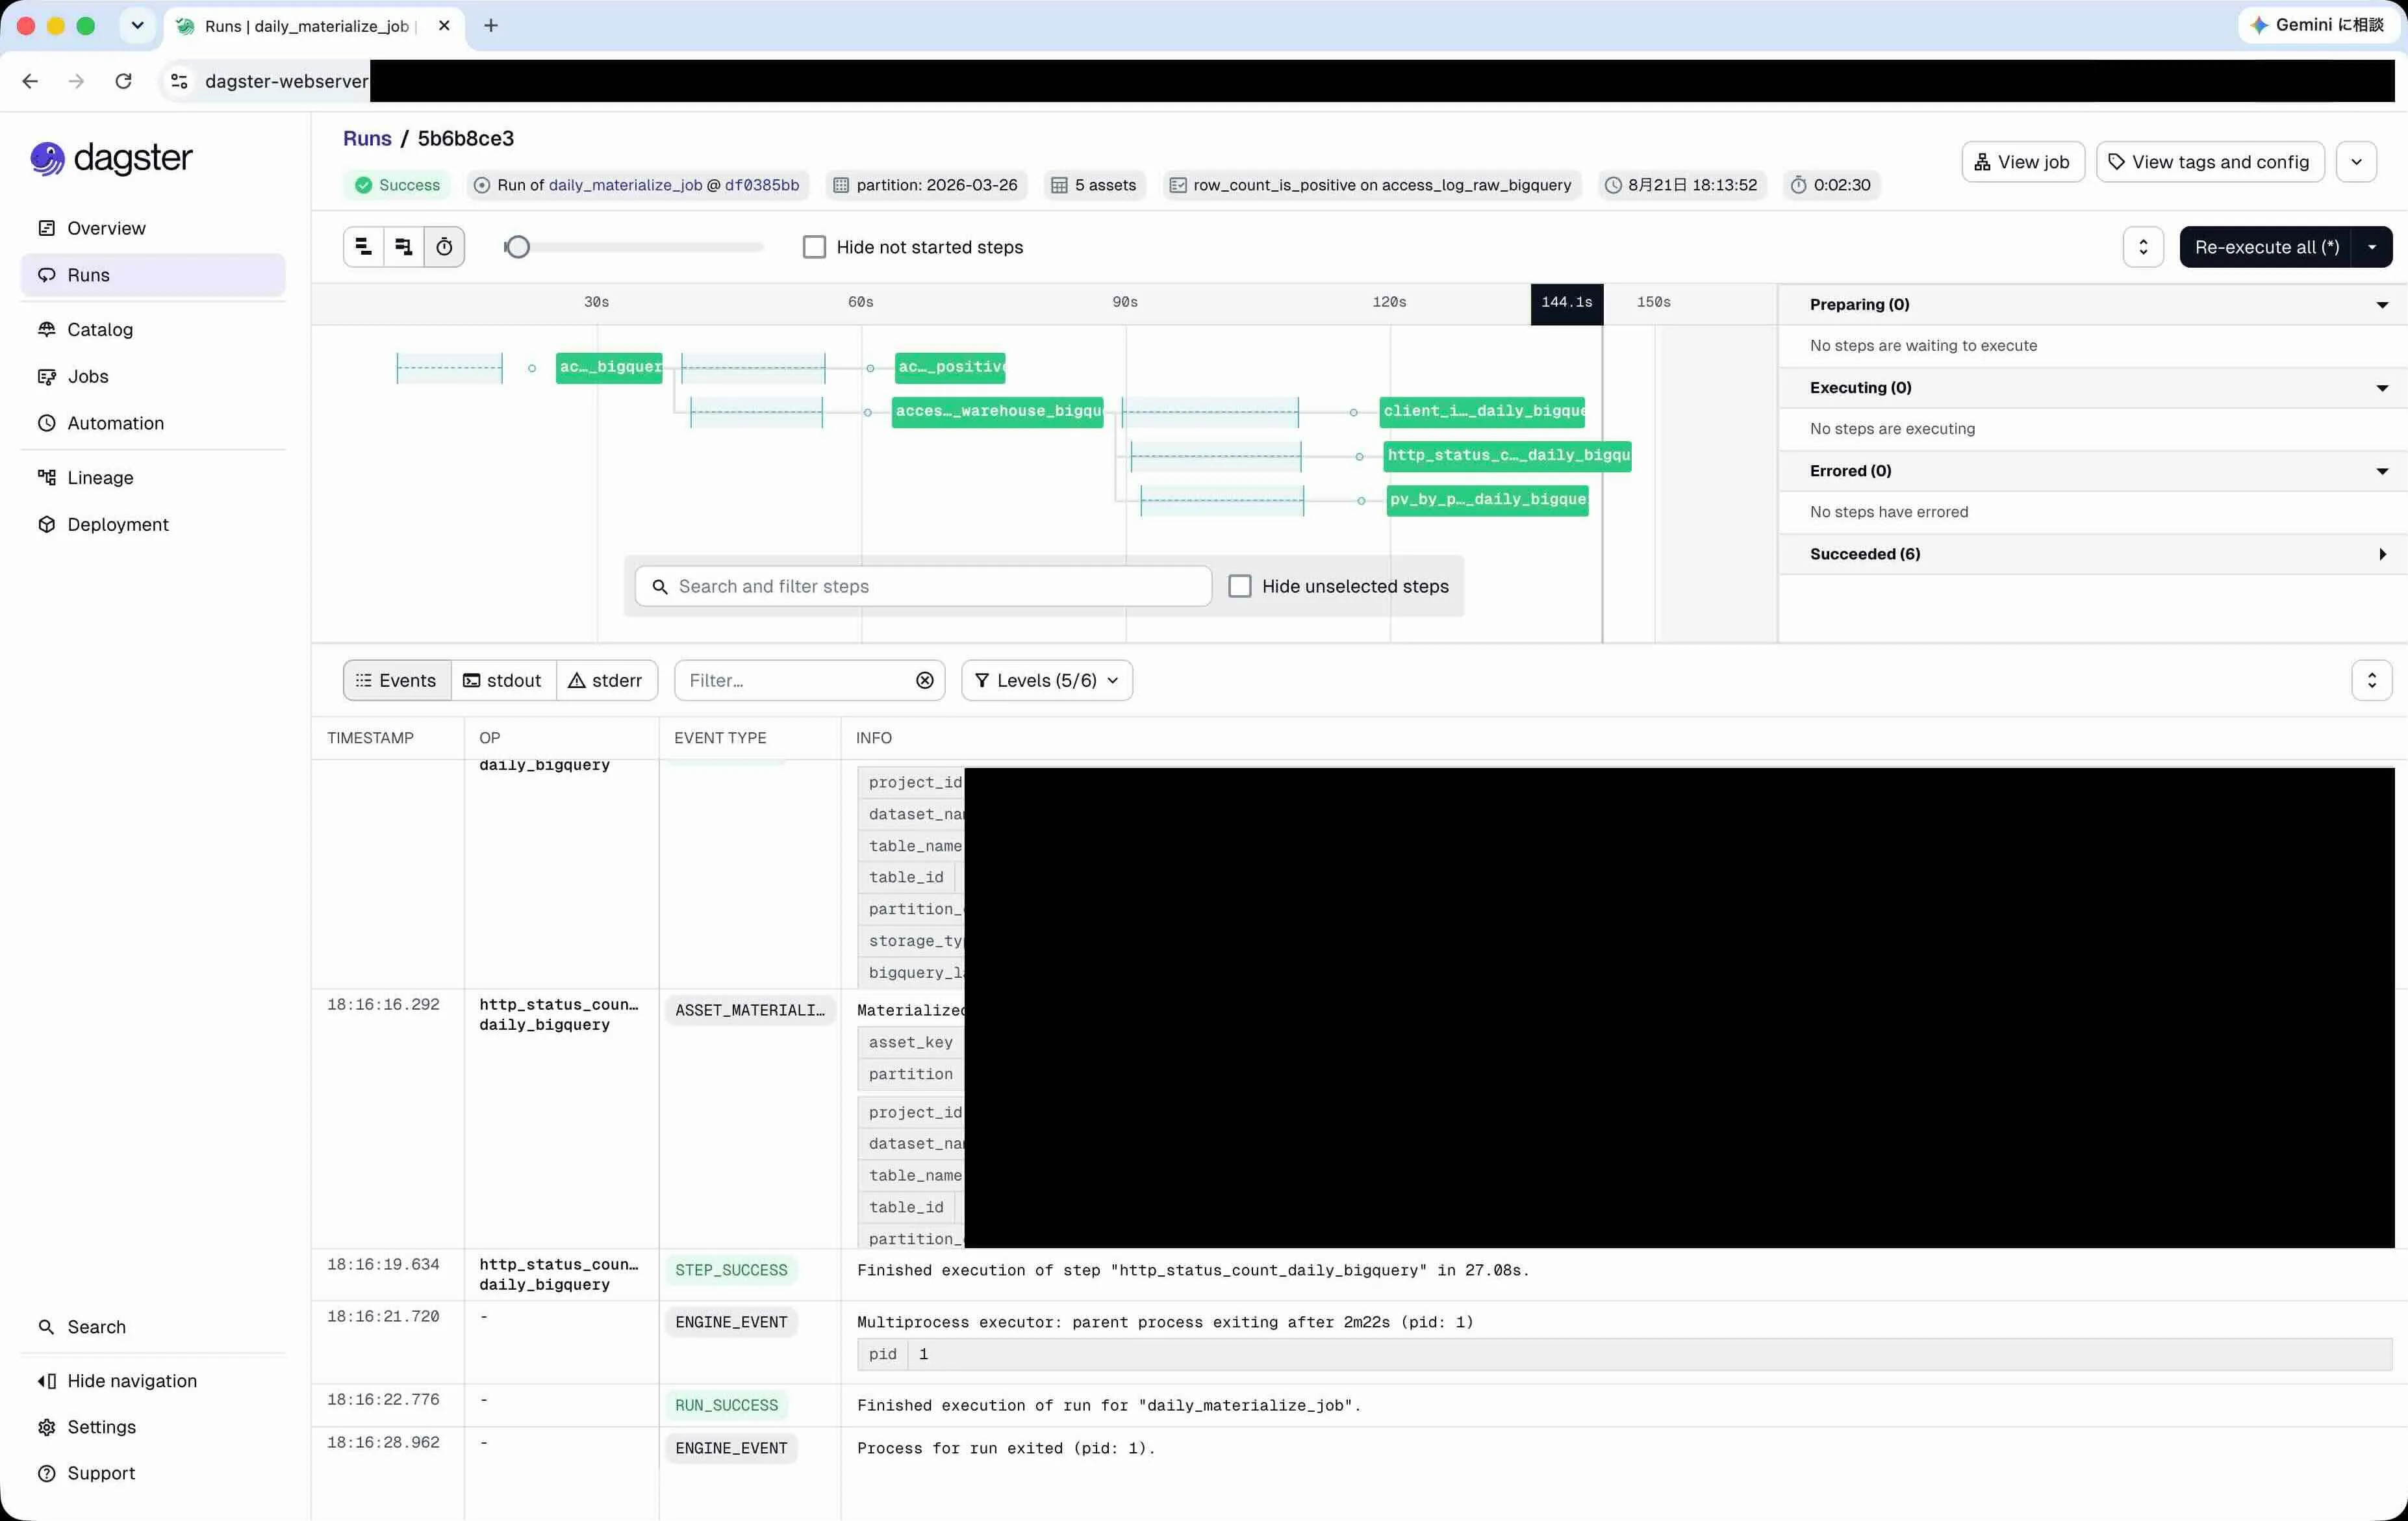Screen dimensions: 2408x1521
Task: Go back in browser history
Action: (30, 81)
